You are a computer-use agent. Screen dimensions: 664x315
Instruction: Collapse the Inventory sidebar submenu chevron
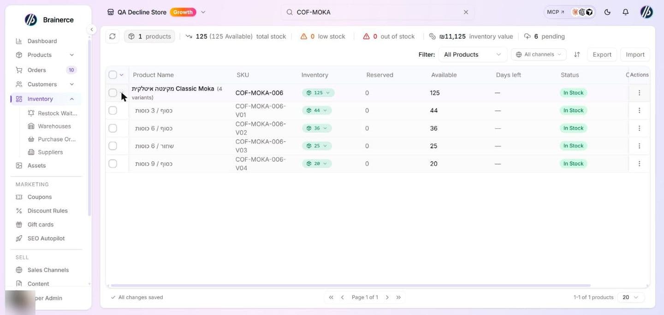[71, 99]
